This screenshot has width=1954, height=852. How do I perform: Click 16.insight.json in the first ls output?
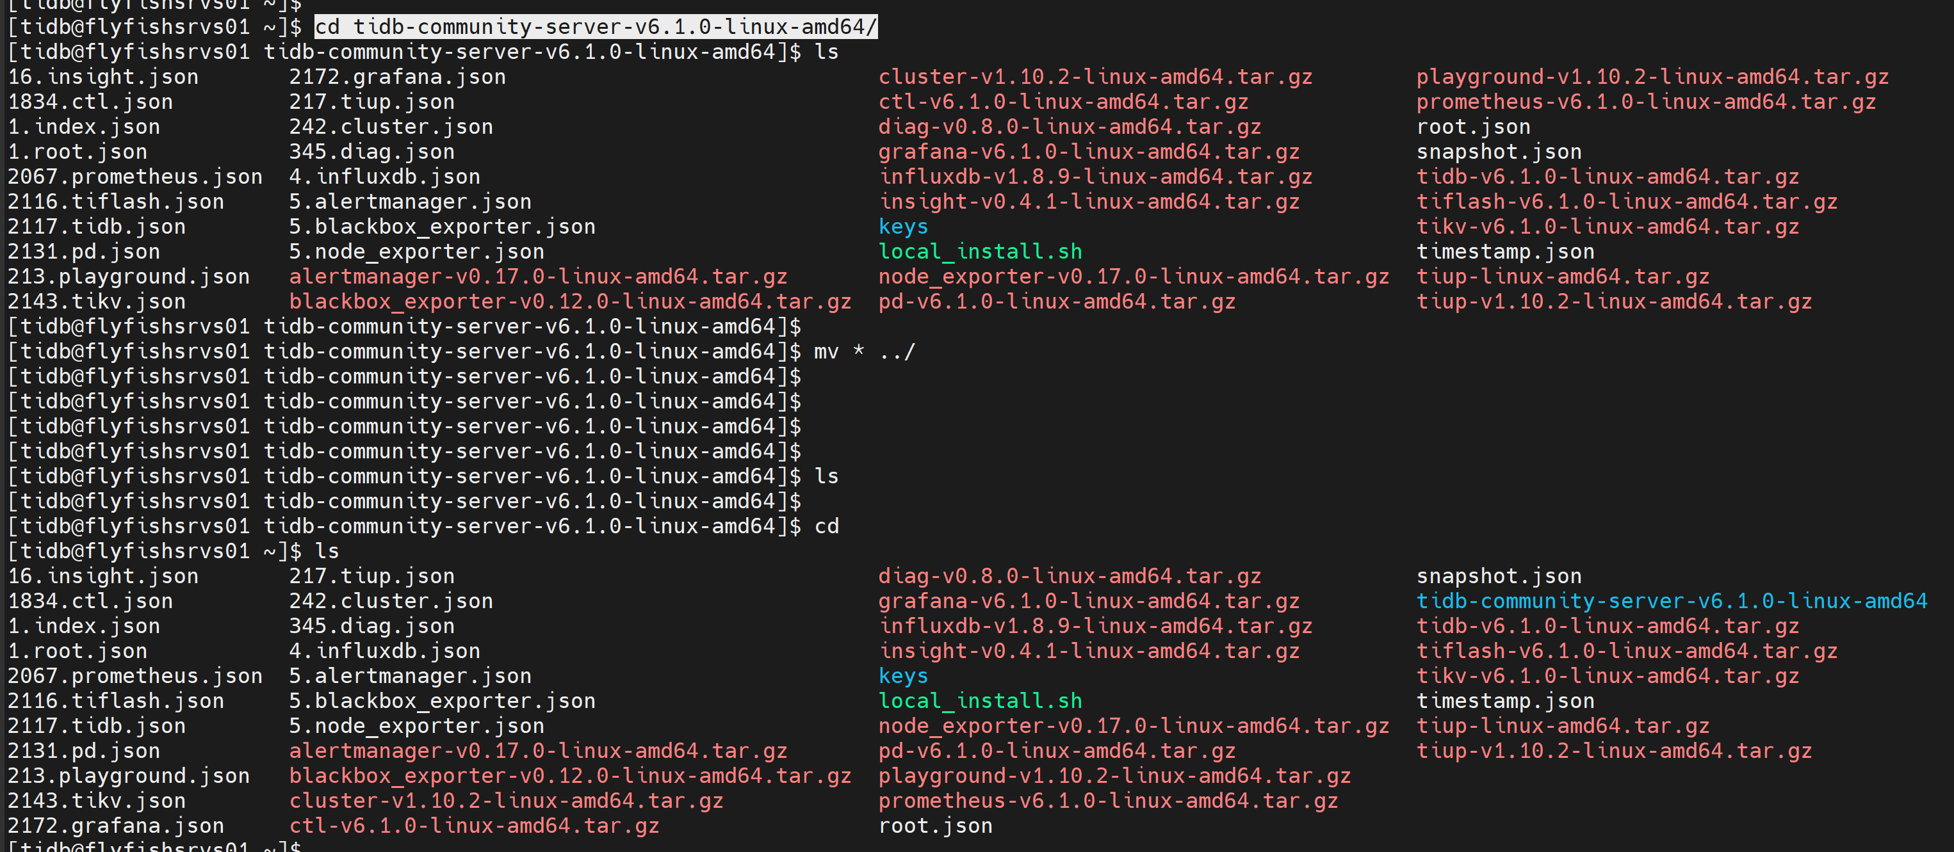[x=103, y=77]
